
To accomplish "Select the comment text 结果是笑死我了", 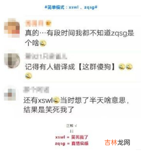I will [x=49, y=110].
